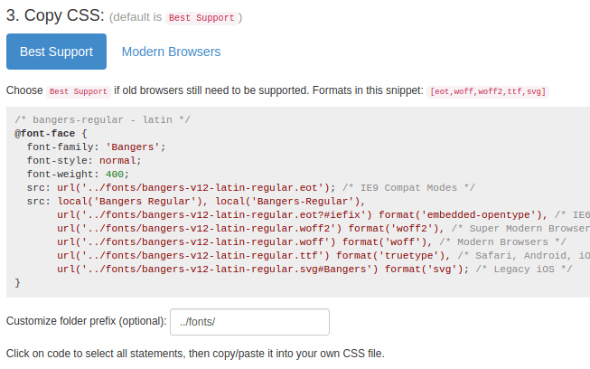The image size is (590, 369).
Task: Click the folder prefix input field
Action: (250, 322)
